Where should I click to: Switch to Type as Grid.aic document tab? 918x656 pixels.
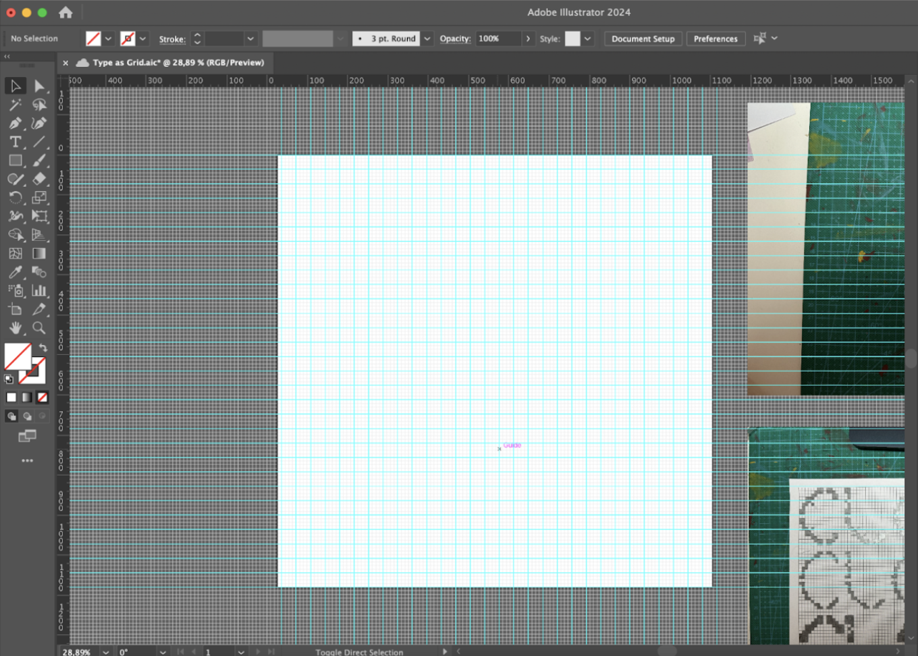[178, 63]
